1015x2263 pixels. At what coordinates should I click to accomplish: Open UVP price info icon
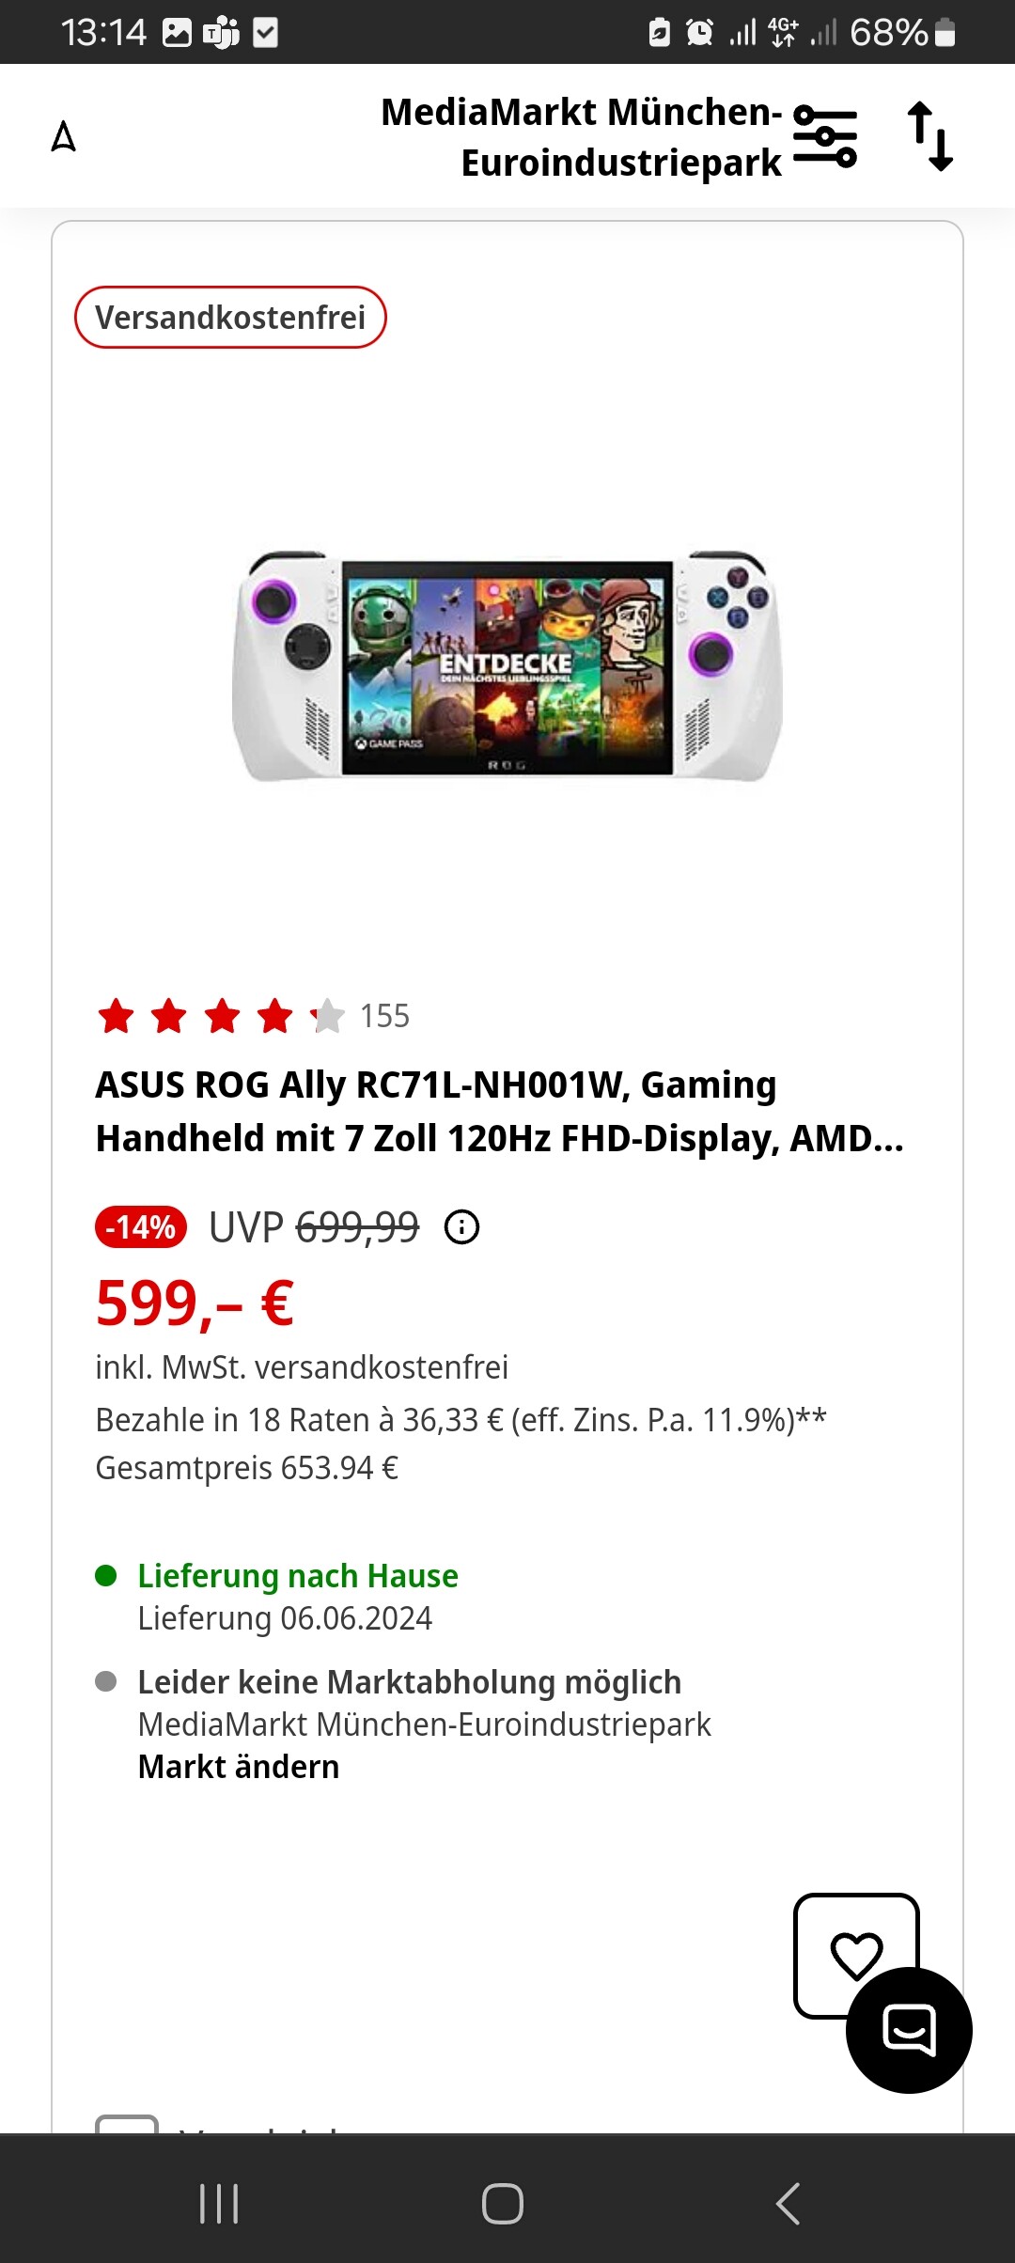click(x=461, y=1227)
